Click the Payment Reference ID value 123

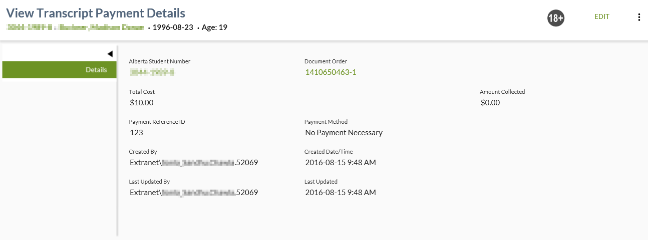(136, 133)
